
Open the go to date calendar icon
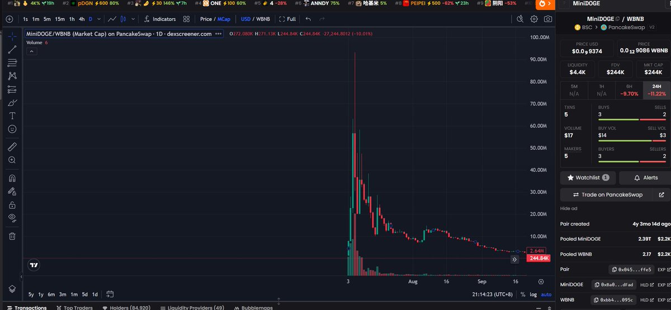(x=110, y=294)
